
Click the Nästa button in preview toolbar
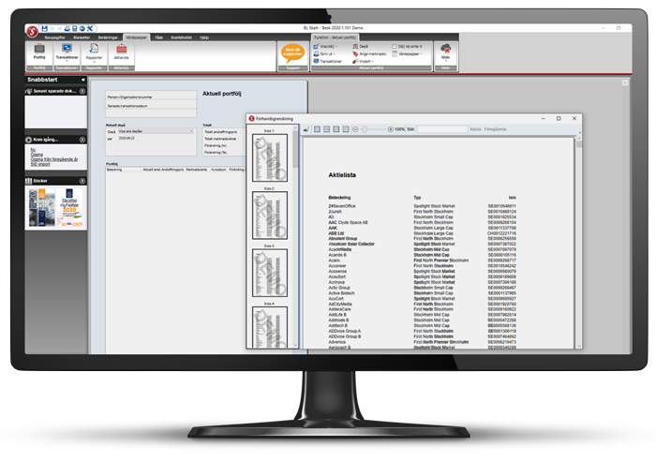475,128
